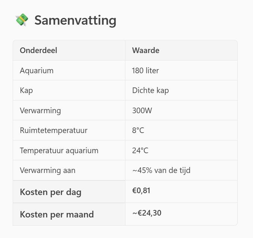Select the Kosten per maand label
253x238 pixels.
(x=57, y=214)
